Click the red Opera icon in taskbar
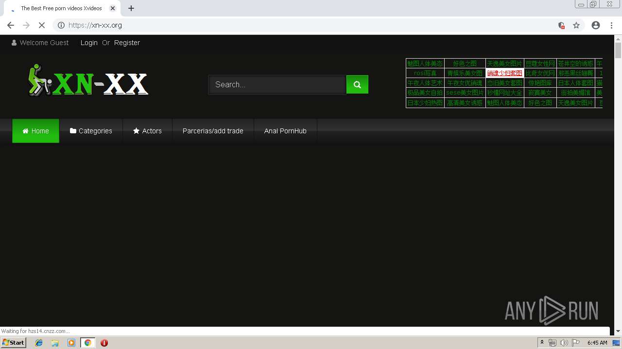Viewport: 622px width, 349px height. [104, 343]
